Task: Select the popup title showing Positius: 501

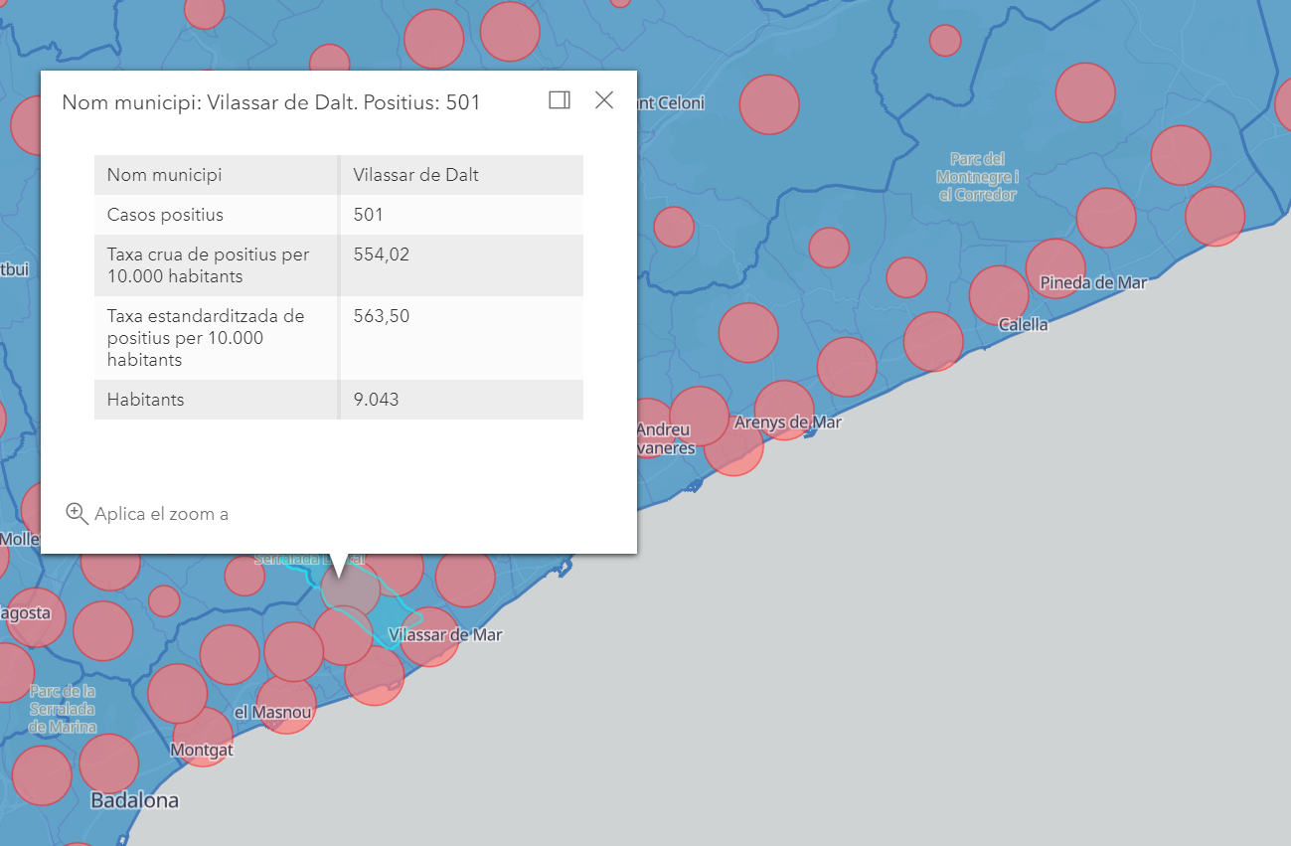Action: coord(271,102)
